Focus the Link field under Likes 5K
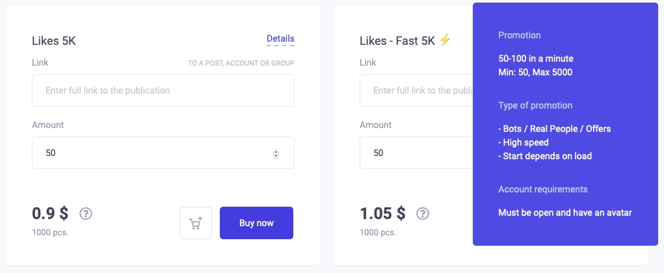Screen dimensions: 664x273 coord(163,90)
